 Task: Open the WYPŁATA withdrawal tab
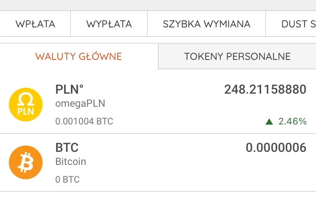109,24
